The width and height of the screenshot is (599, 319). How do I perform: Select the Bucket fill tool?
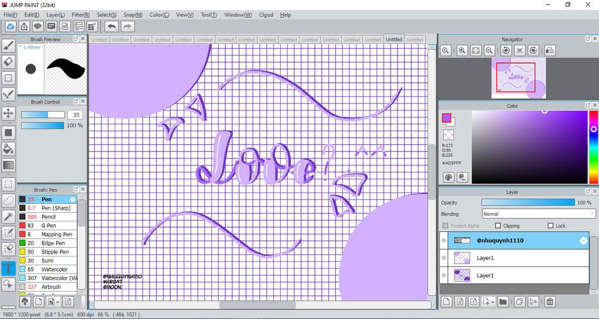(x=8, y=148)
